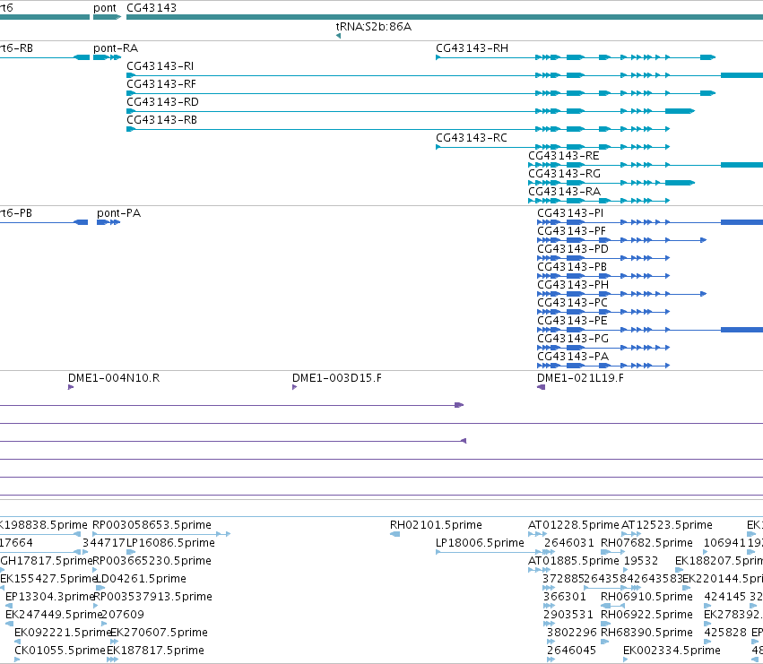Click the AT01228.5prime EST label
This screenshot has height=664, width=763.
coord(574,525)
